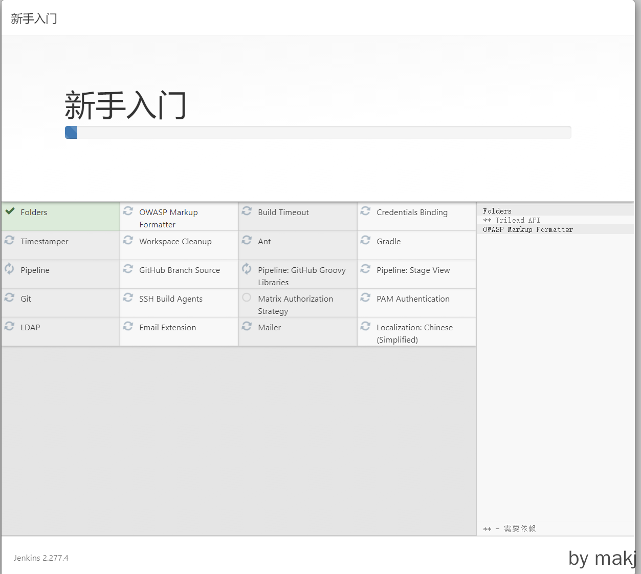Viewport: 641px width, 574px height.
Task: Click the spinning icon beside Pipeline
Action: (x=10, y=269)
